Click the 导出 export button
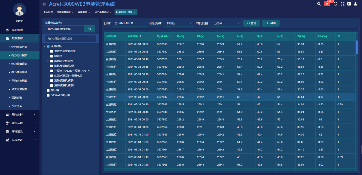Image resolution: width=362 pixels, height=175 pixels. [271, 23]
